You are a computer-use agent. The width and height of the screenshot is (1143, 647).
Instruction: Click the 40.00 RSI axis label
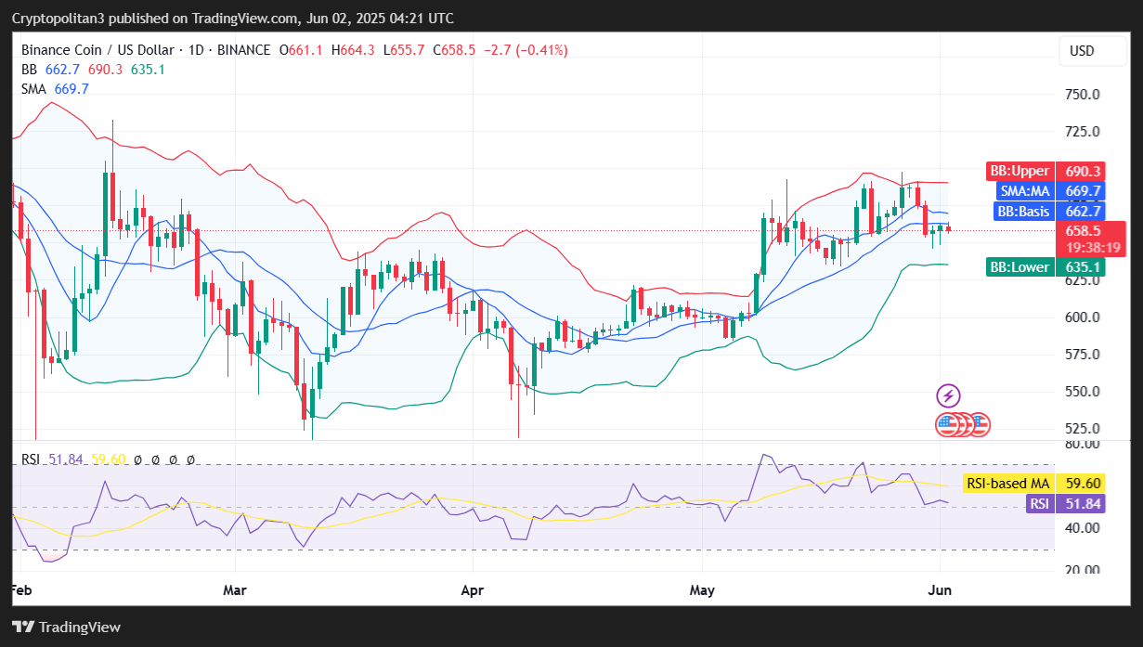point(1082,528)
